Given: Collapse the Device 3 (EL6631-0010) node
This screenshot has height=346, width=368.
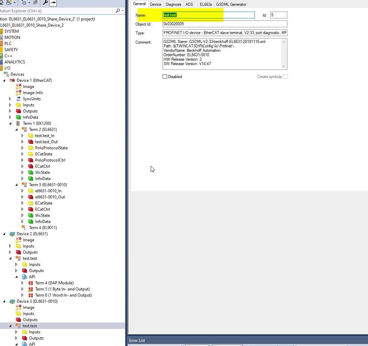Looking at the screenshot, I should [4, 301].
